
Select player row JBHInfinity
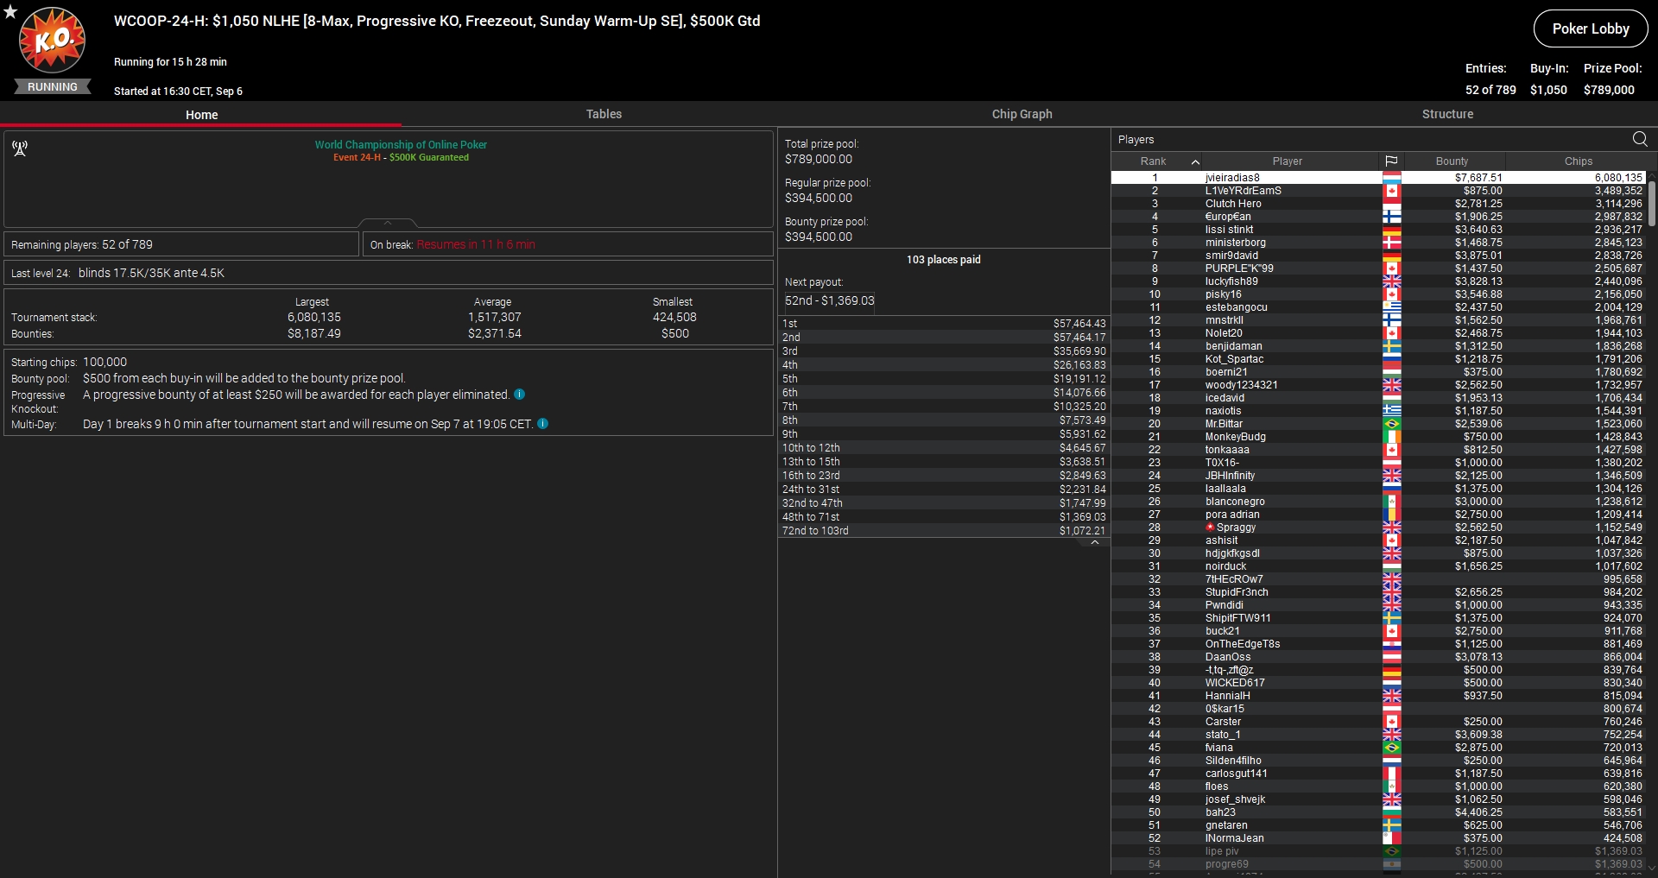point(1379,476)
